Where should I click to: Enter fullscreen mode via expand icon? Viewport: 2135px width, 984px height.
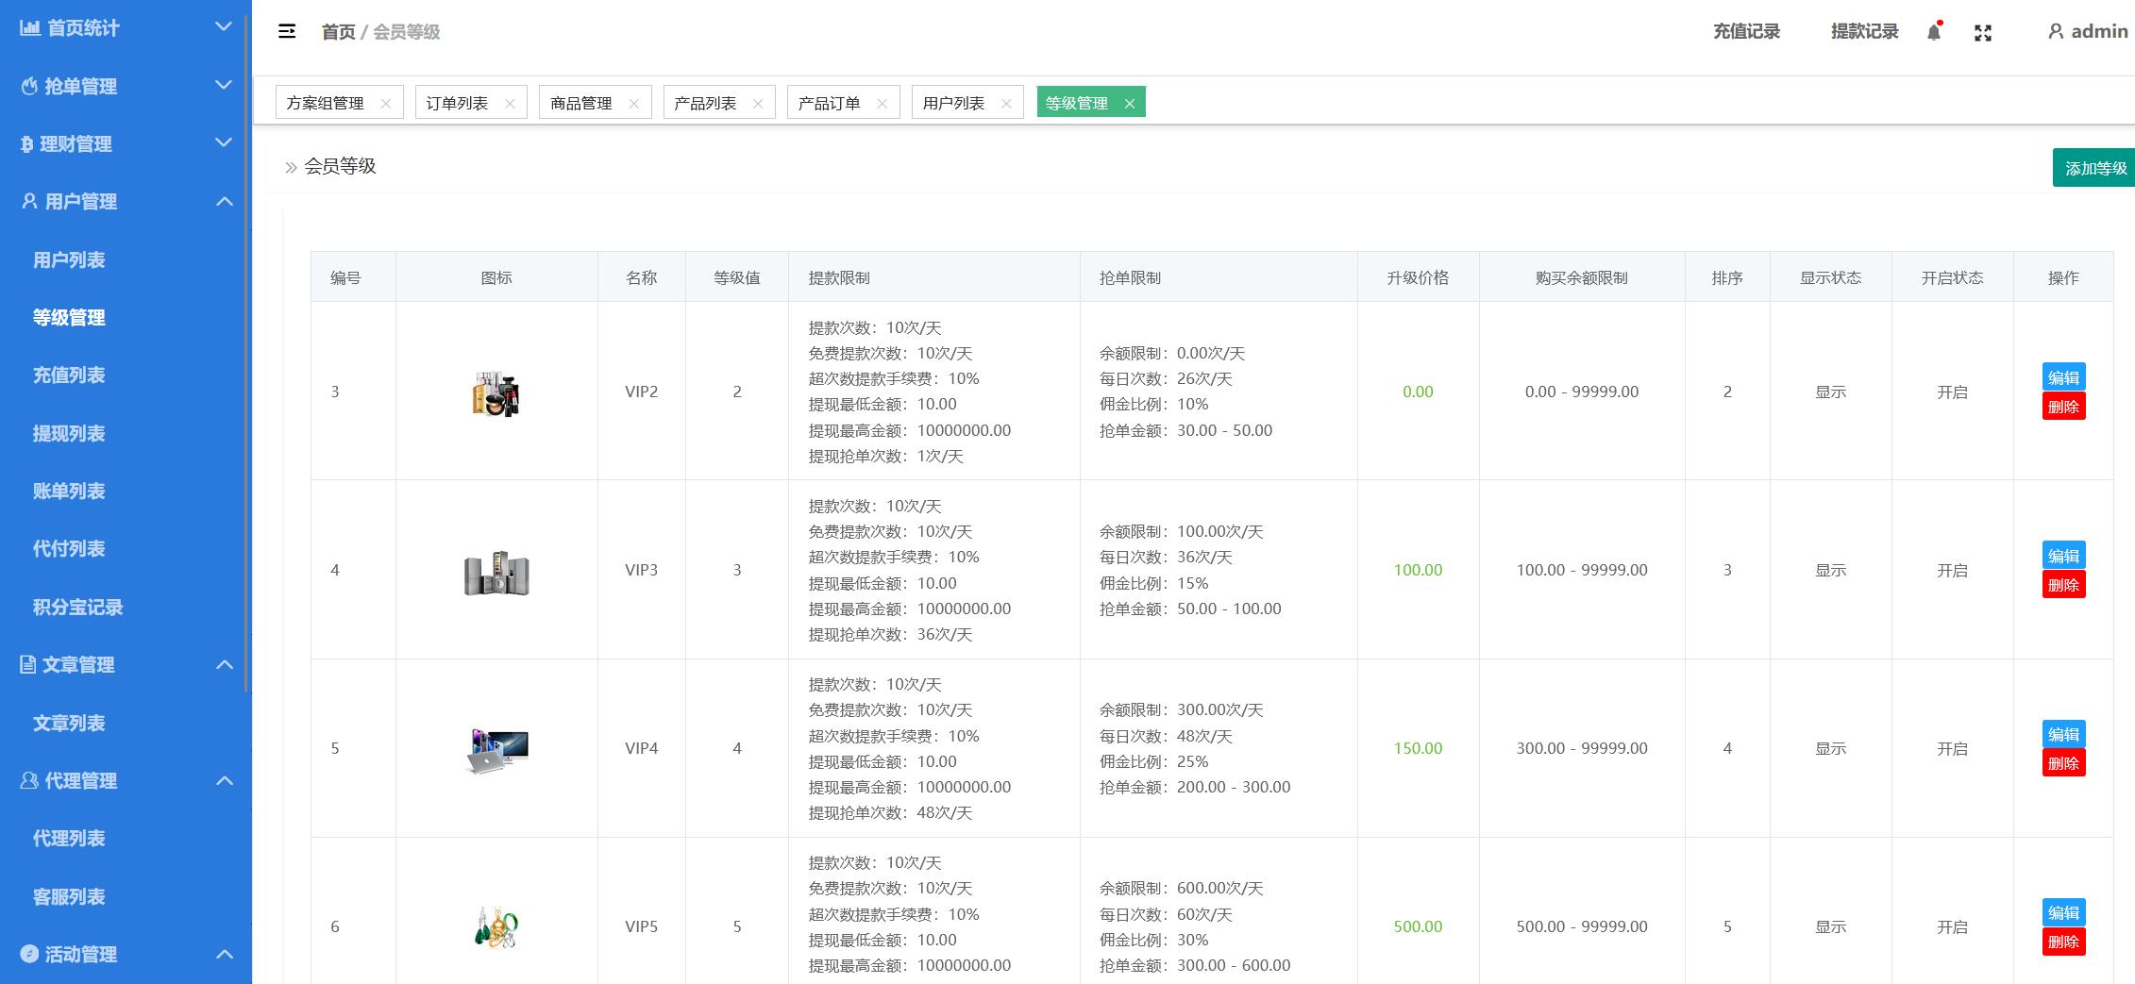coord(1983,33)
